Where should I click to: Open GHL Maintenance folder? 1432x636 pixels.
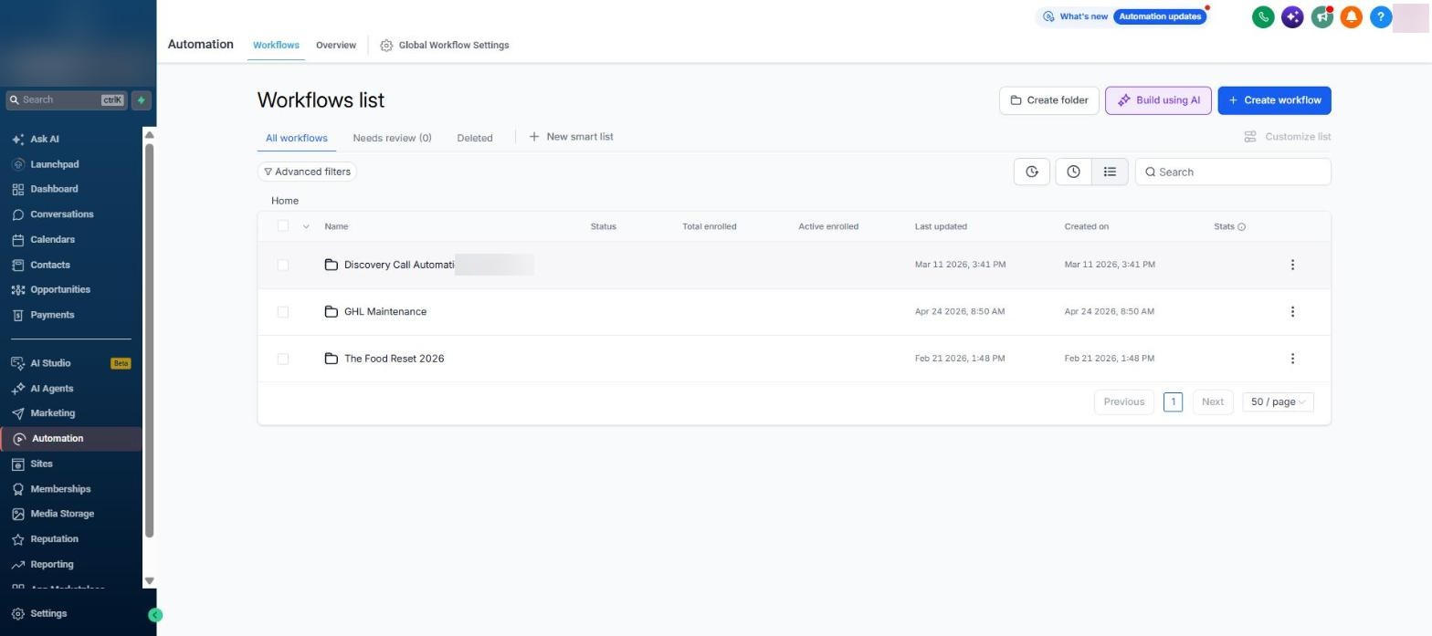click(384, 312)
